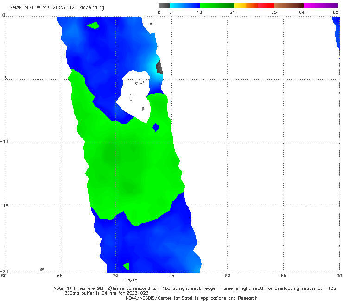Image resolution: width=343 pixels, height=301 pixels.
Task: Click the longitude axis label '85'
Action: pos(283,276)
